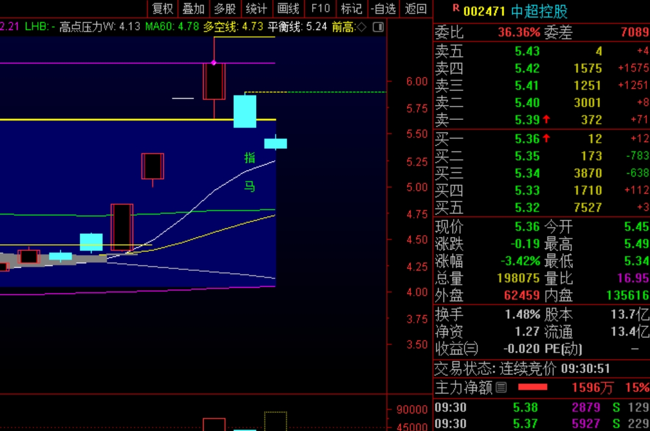
Task: Select 买一 price 5.36
Action: coord(527,139)
